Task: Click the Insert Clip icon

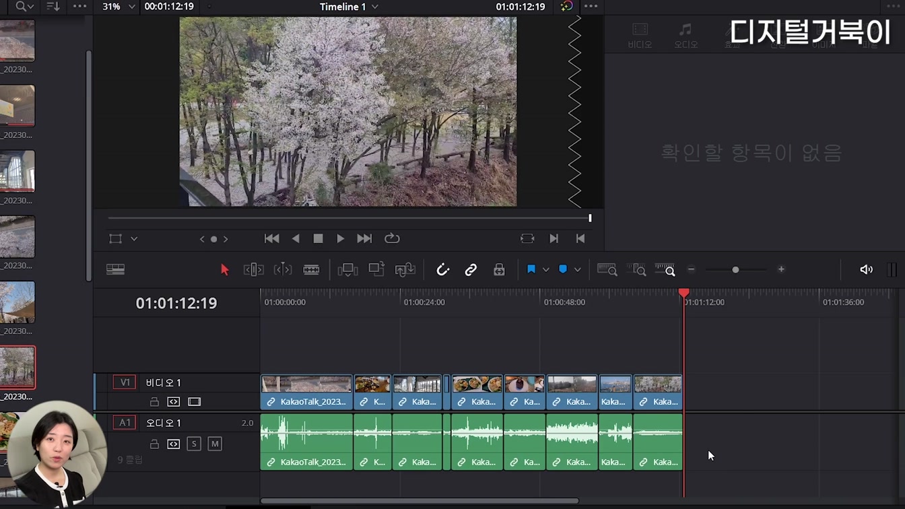Action: tap(347, 269)
